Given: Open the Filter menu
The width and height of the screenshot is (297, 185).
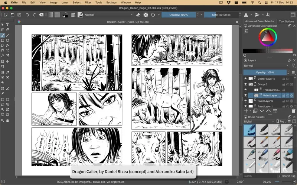Looking at the screenshot, I should coord(88,3).
